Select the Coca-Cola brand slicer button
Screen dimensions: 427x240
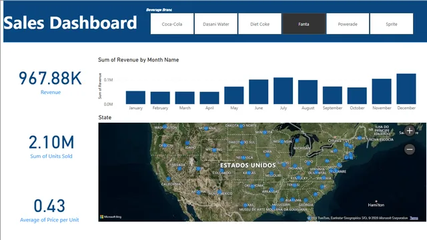(172, 24)
